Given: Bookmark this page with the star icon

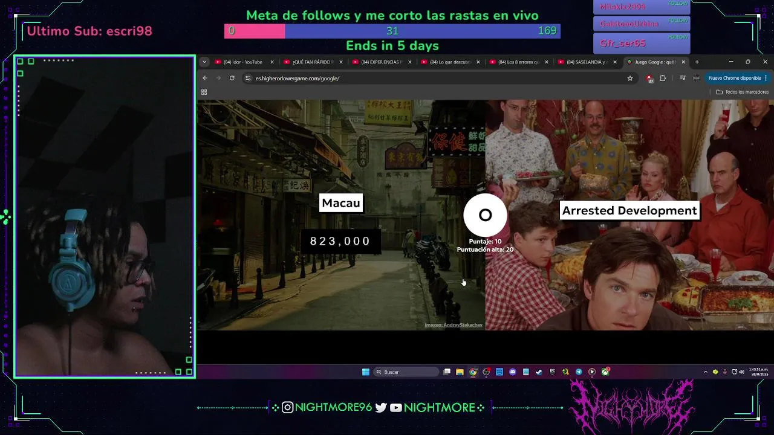Looking at the screenshot, I should 630,78.
